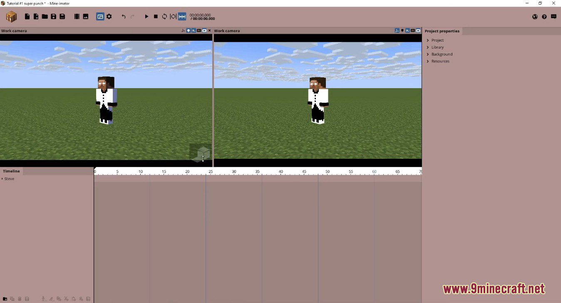Click frame 10 on the timeline ruler
This screenshot has height=303, width=561.
pos(141,172)
